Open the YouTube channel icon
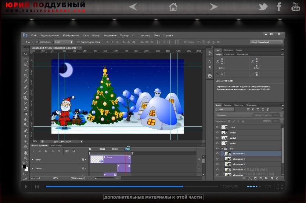Image resolution: width=306 pixels, height=203 pixels. coord(296,7)
